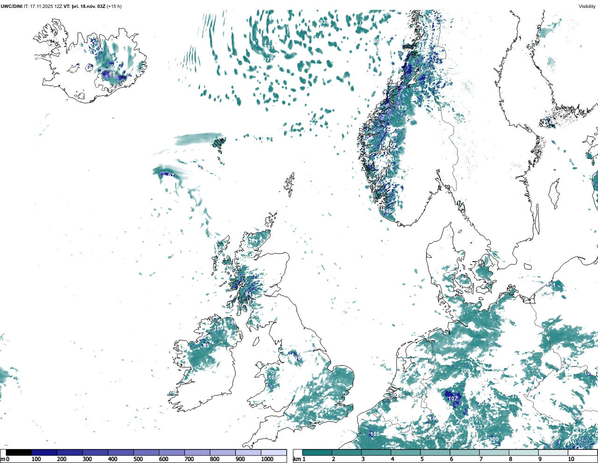Click the '101' value on the Baltic coast
The image size is (598, 463).
point(551,285)
